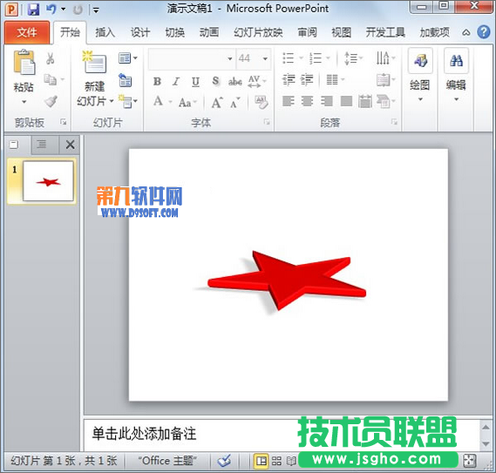Switch to the 插入 (Insert) tab
496x473 pixels.
pos(105,32)
